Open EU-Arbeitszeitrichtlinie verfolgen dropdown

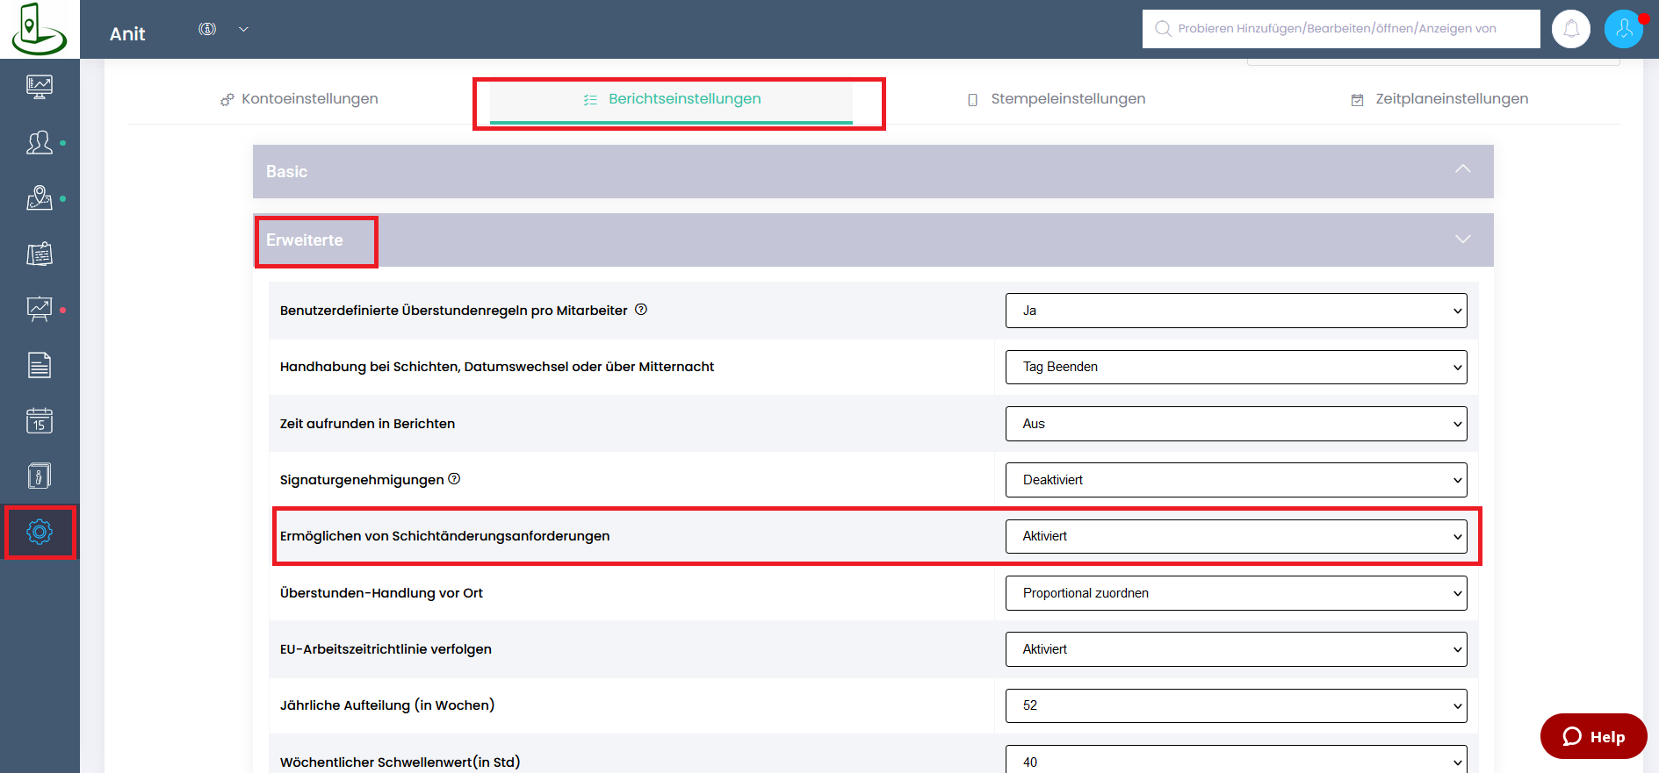(1236, 649)
